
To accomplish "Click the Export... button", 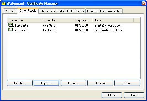I will pyautogui.click(x=73, y=83).
